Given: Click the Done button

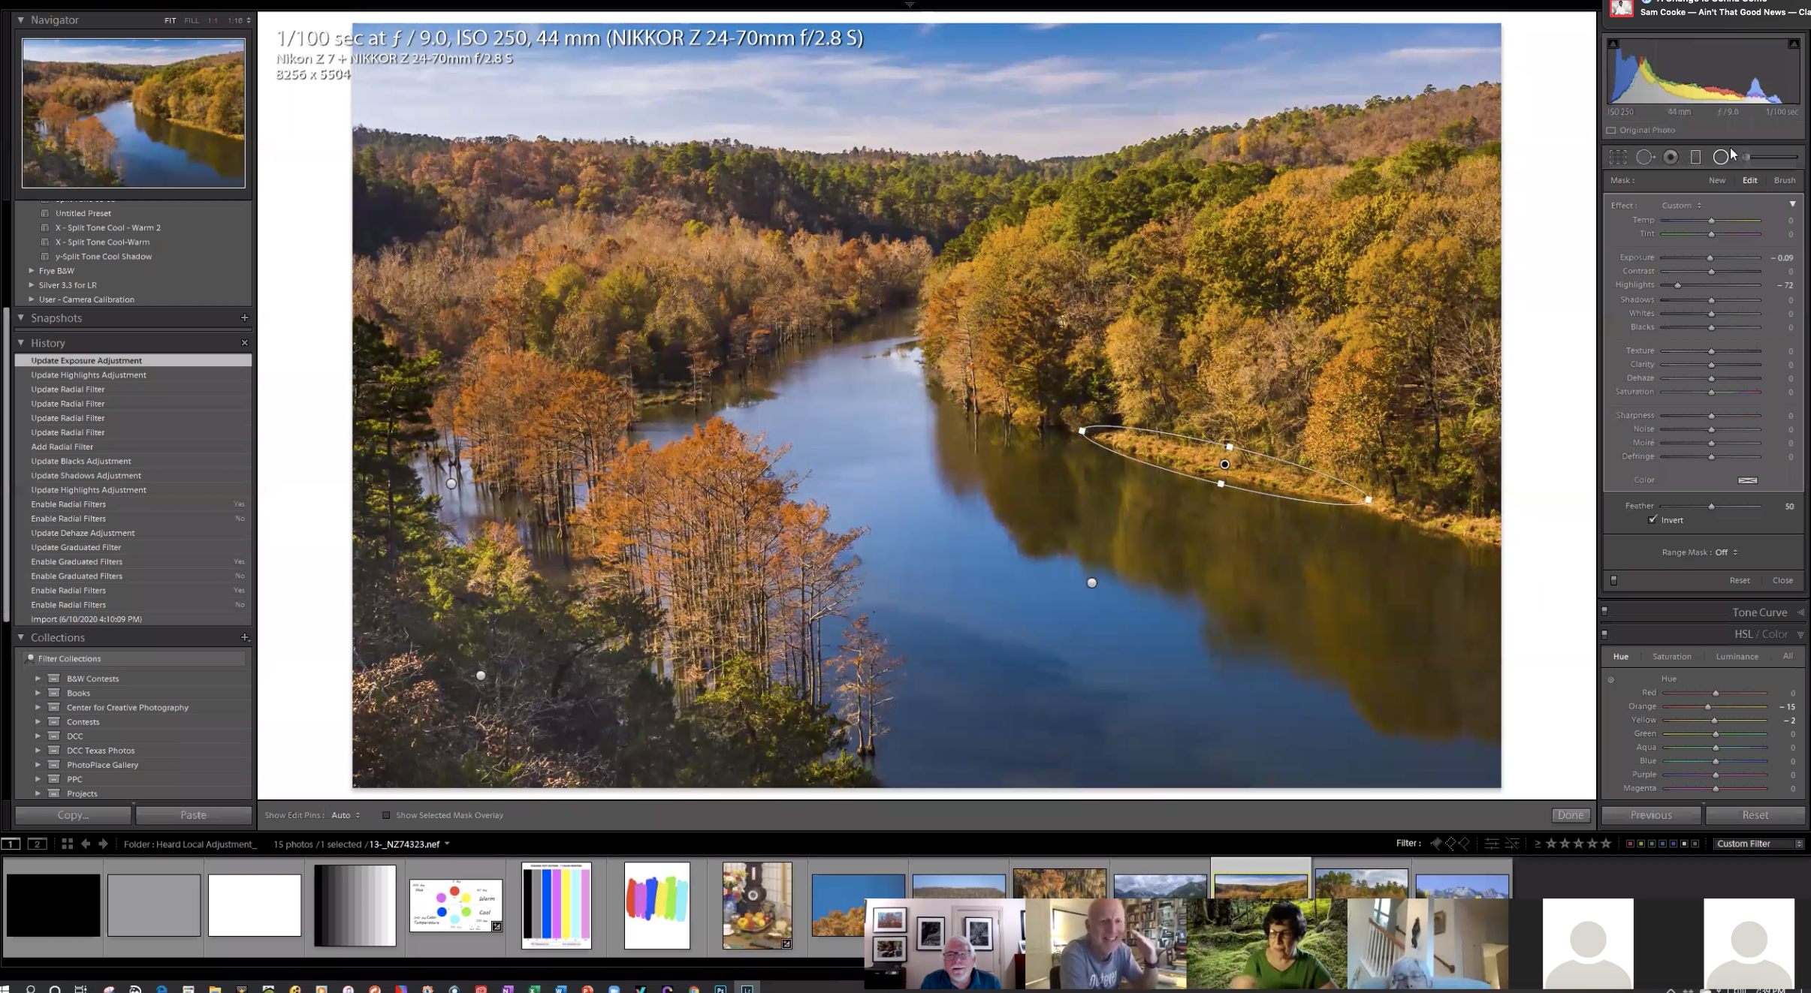Looking at the screenshot, I should [1570, 814].
